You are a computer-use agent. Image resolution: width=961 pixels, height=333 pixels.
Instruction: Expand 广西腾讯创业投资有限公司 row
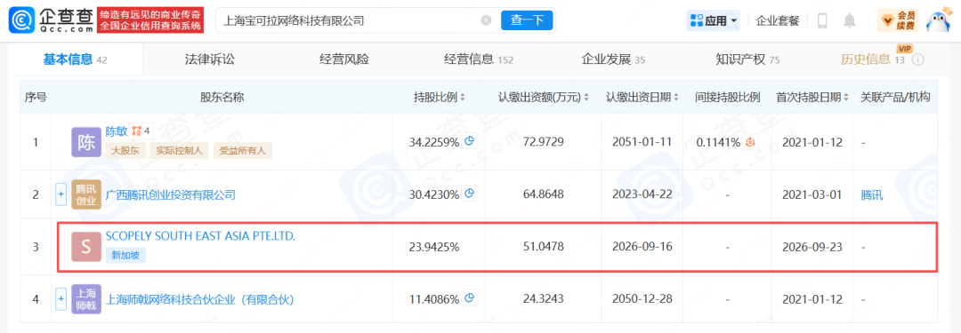click(x=61, y=194)
